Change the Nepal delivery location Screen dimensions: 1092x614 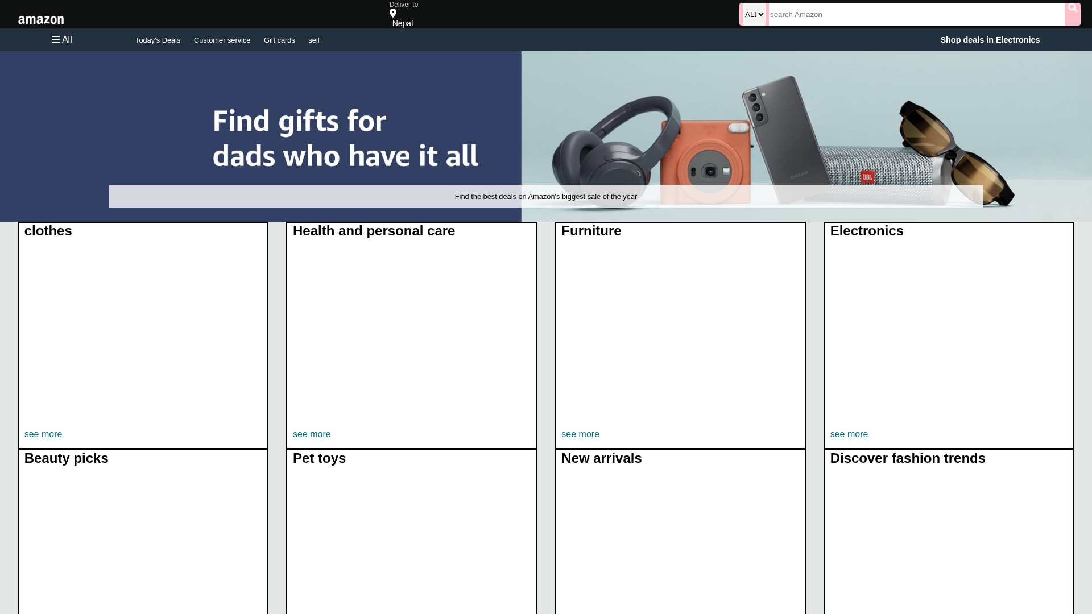point(403,23)
